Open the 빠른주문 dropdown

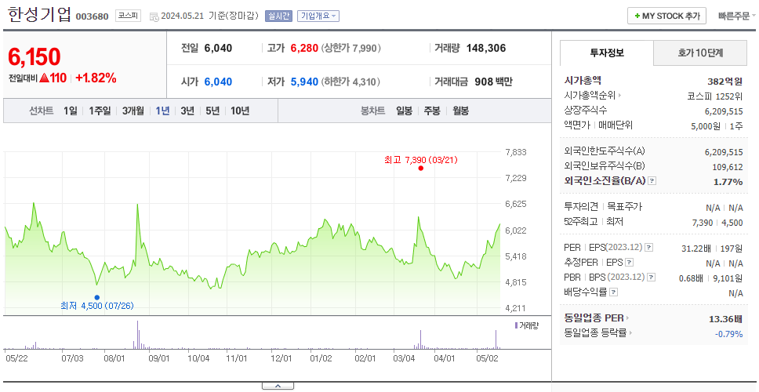[737, 16]
